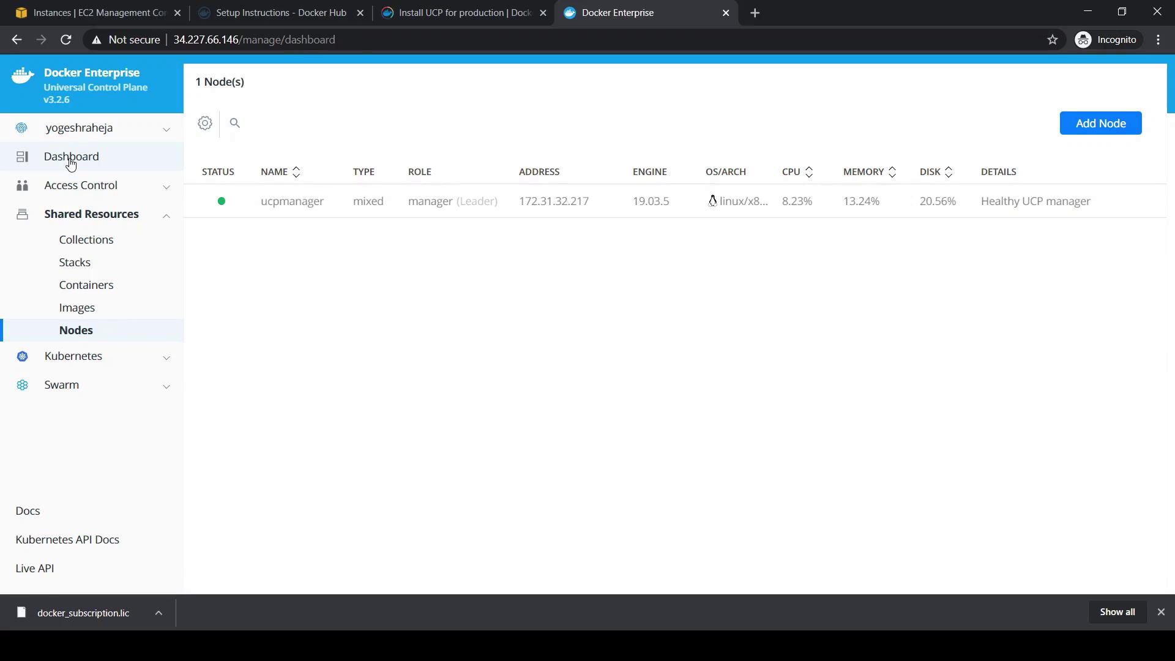1175x661 pixels.
Task: Expand the Kubernetes section chevron
Action: coord(166,357)
